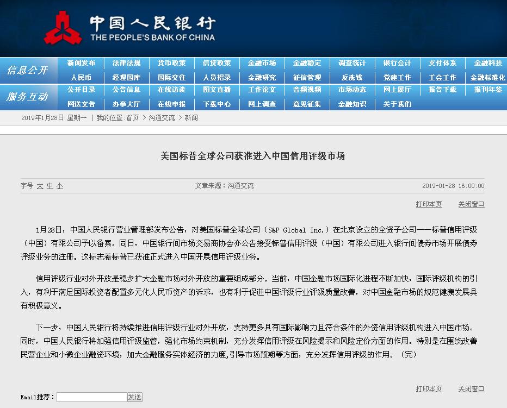Viewport: 507px width, 408px height.
Task: Open 报告下载 menu item
Action: tap(442, 90)
